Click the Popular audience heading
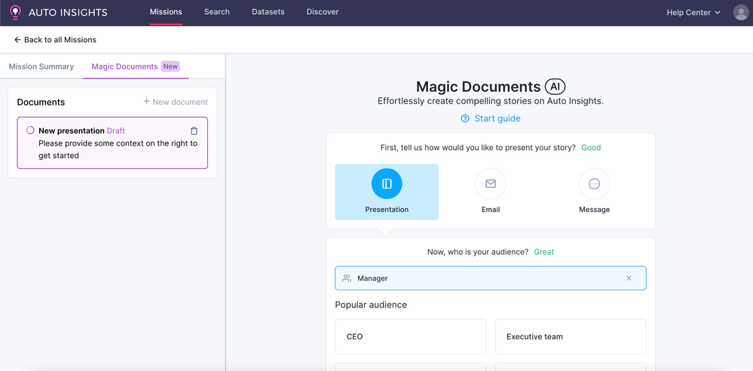753x371 pixels. tap(371, 305)
